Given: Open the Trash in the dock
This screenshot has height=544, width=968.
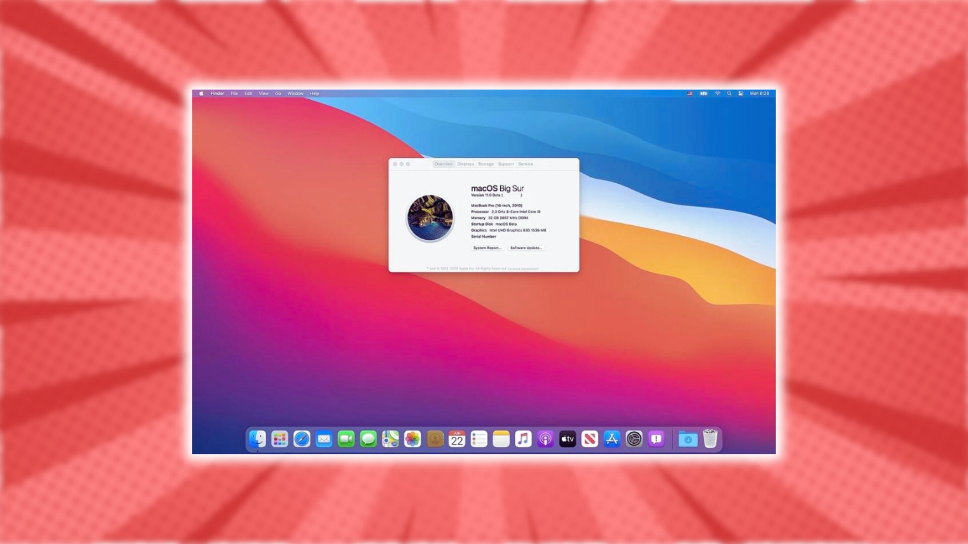Looking at the screenshot, I should click(x=710, y=439).
